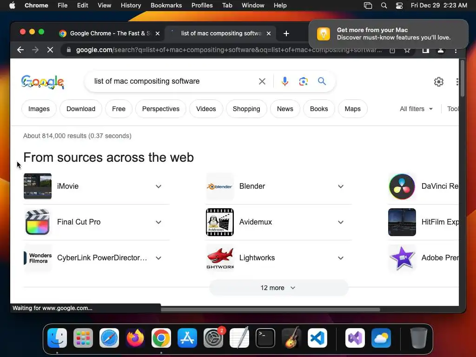The height and width of the screenshot is (357, 476).
Task: Start voice search with microphone icon
Action: point(285,81)
